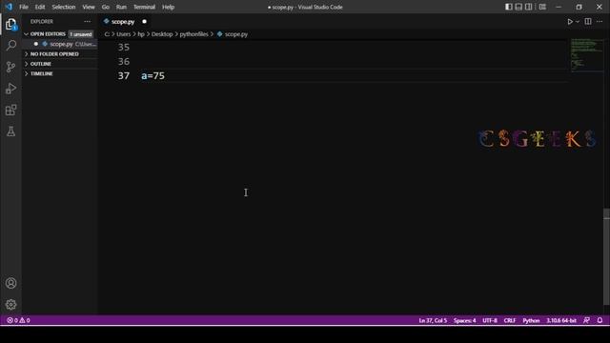Open the Terminal menu
610x343 pixels.
click(144, 7)
